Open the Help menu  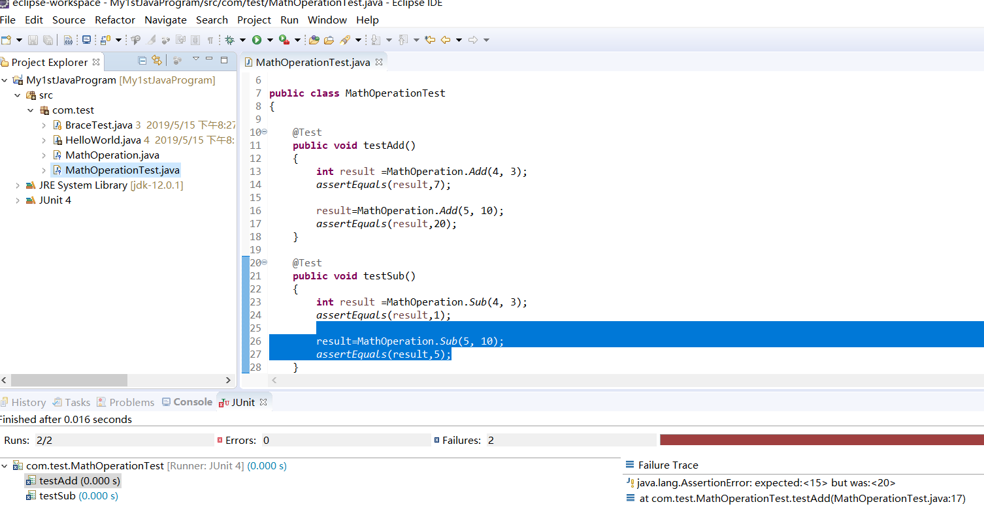coord(367,20)
